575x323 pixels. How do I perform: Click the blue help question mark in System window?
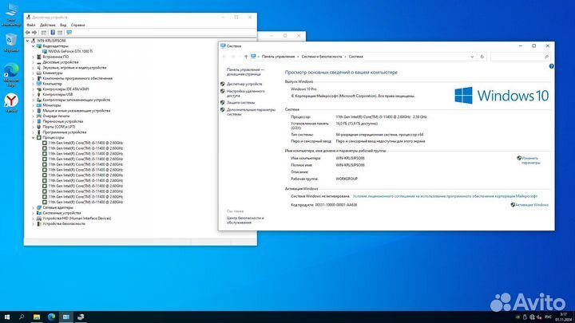point(551,66)
